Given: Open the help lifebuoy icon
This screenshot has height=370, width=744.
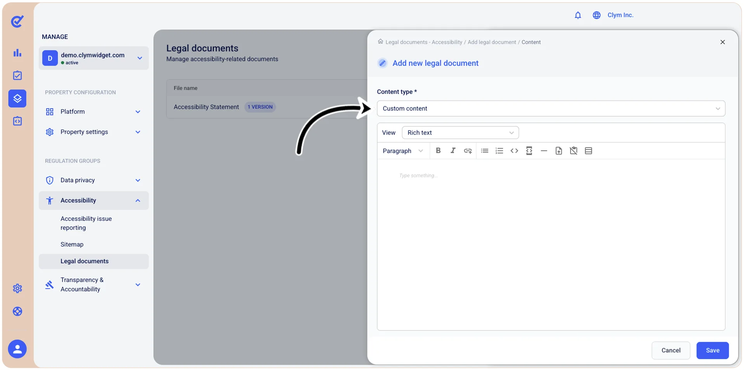Looking at the screenshot, I should point(17,311).
